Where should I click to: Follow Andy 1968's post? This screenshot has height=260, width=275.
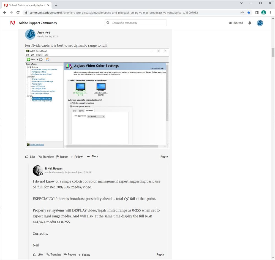tap(77, 157)
